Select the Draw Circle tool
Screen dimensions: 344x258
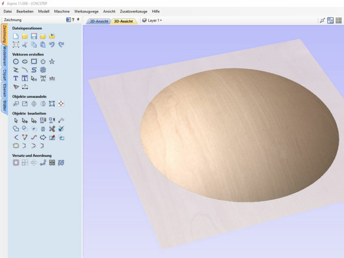coord(16,61)
